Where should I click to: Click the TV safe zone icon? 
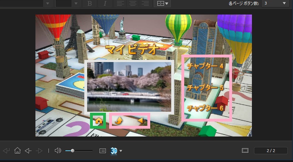tap(245, 151)
